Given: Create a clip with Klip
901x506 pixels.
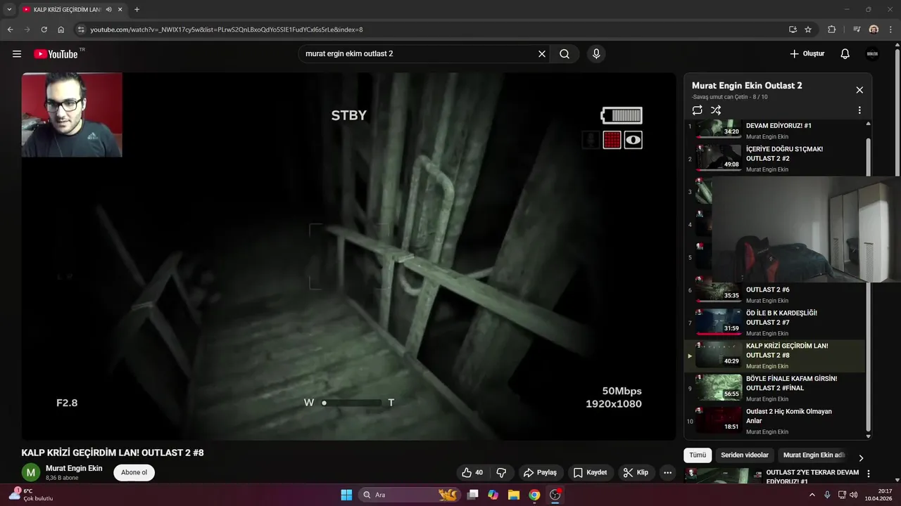Looking at the screenshot, I should click(636, 473).
